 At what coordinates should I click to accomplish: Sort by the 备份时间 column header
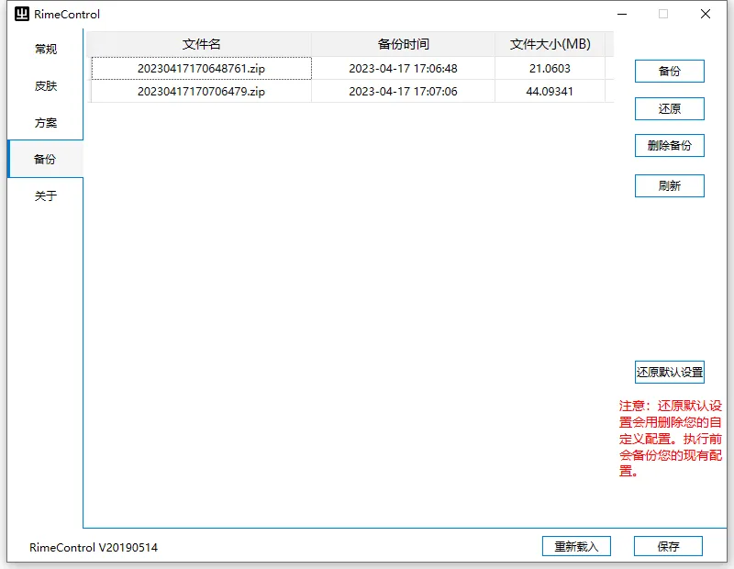(403, 44)
